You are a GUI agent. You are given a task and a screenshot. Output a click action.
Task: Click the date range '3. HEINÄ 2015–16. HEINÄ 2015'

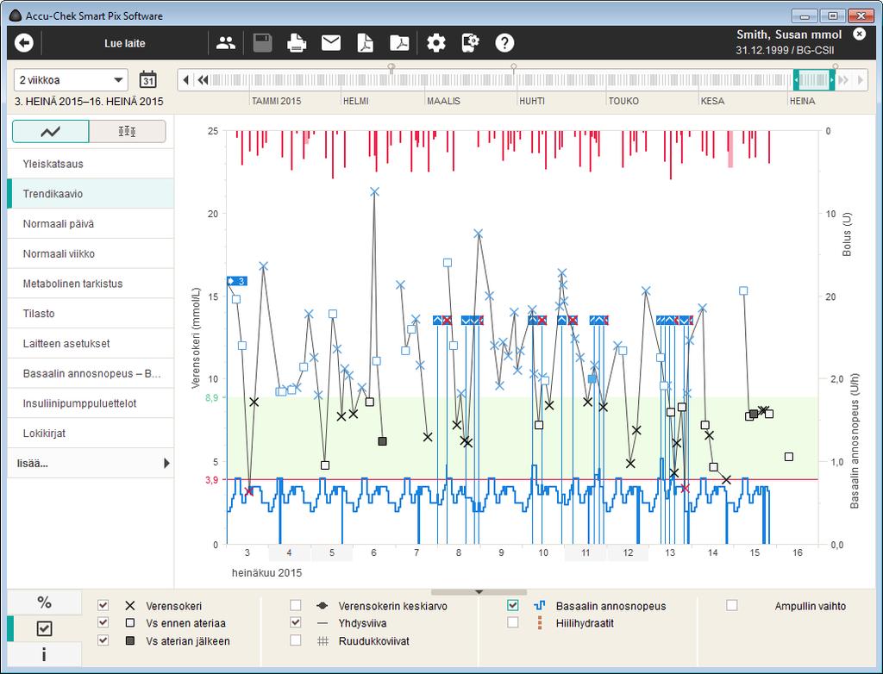(89, 102)
